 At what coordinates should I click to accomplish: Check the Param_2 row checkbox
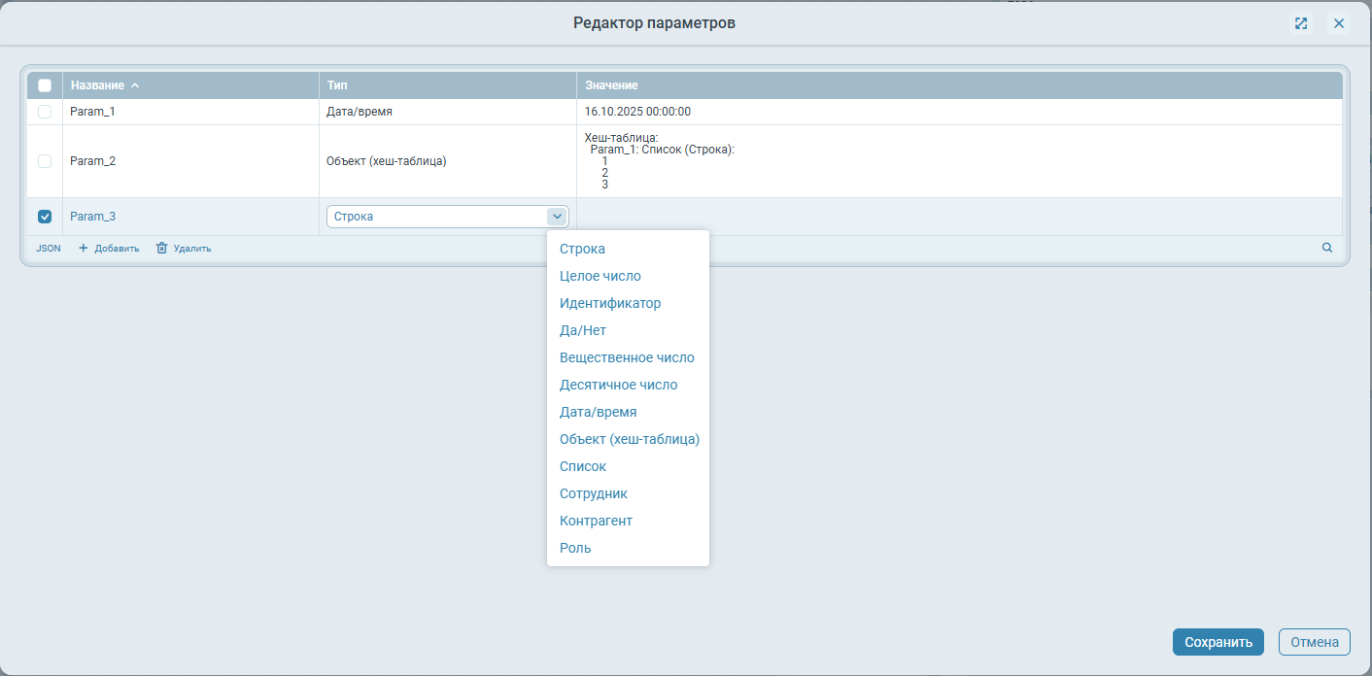45,161
